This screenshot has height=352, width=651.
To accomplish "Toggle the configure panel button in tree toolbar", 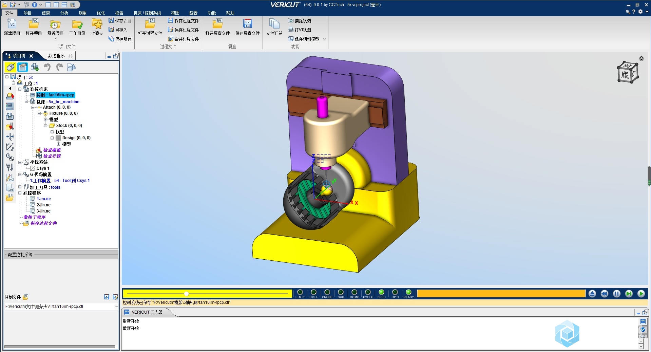I will (23, 67).
